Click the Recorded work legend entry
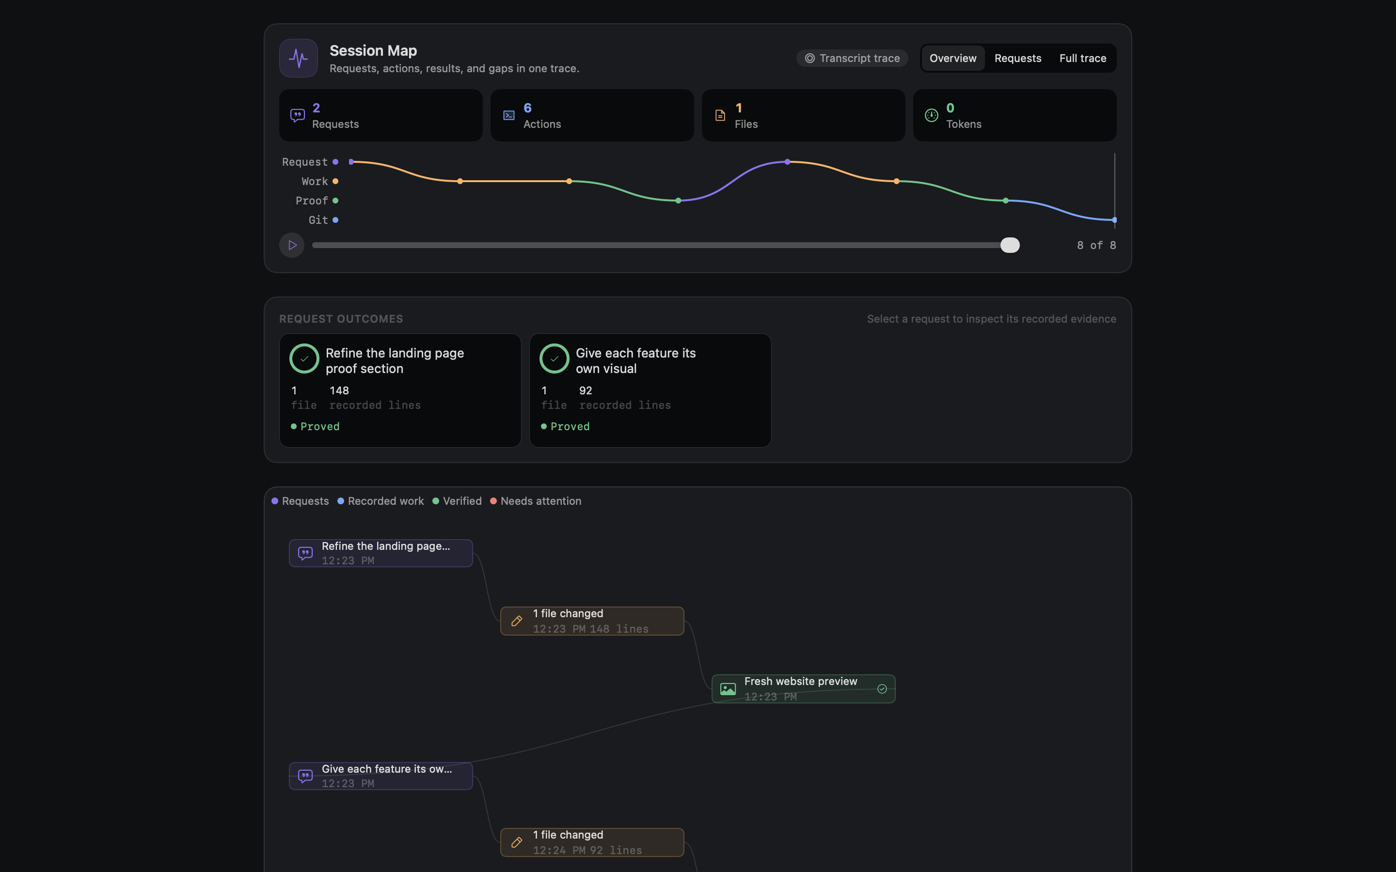This screenshot has width=1396, height=872. tap(381, 501)
